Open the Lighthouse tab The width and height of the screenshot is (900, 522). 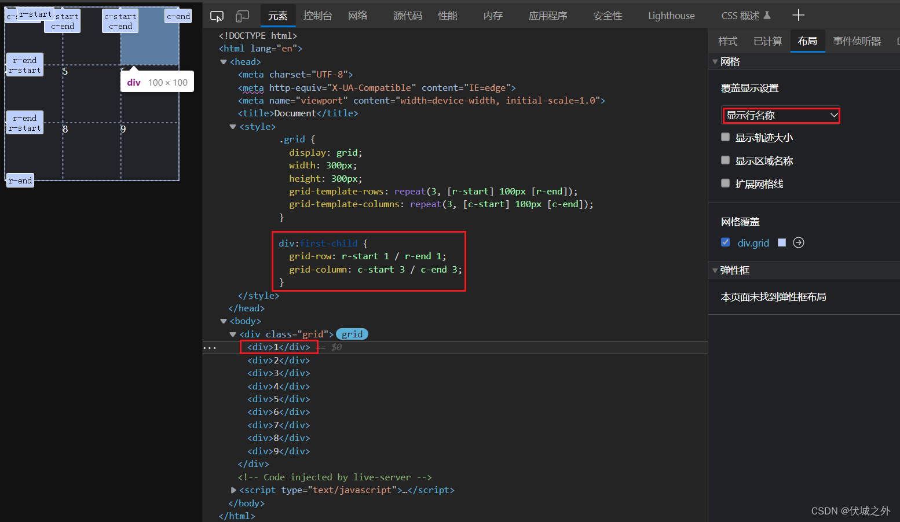pos(671,16)
